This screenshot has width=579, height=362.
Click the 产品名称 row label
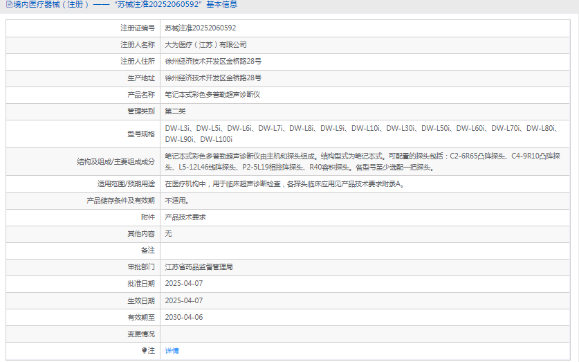[141, 95]
